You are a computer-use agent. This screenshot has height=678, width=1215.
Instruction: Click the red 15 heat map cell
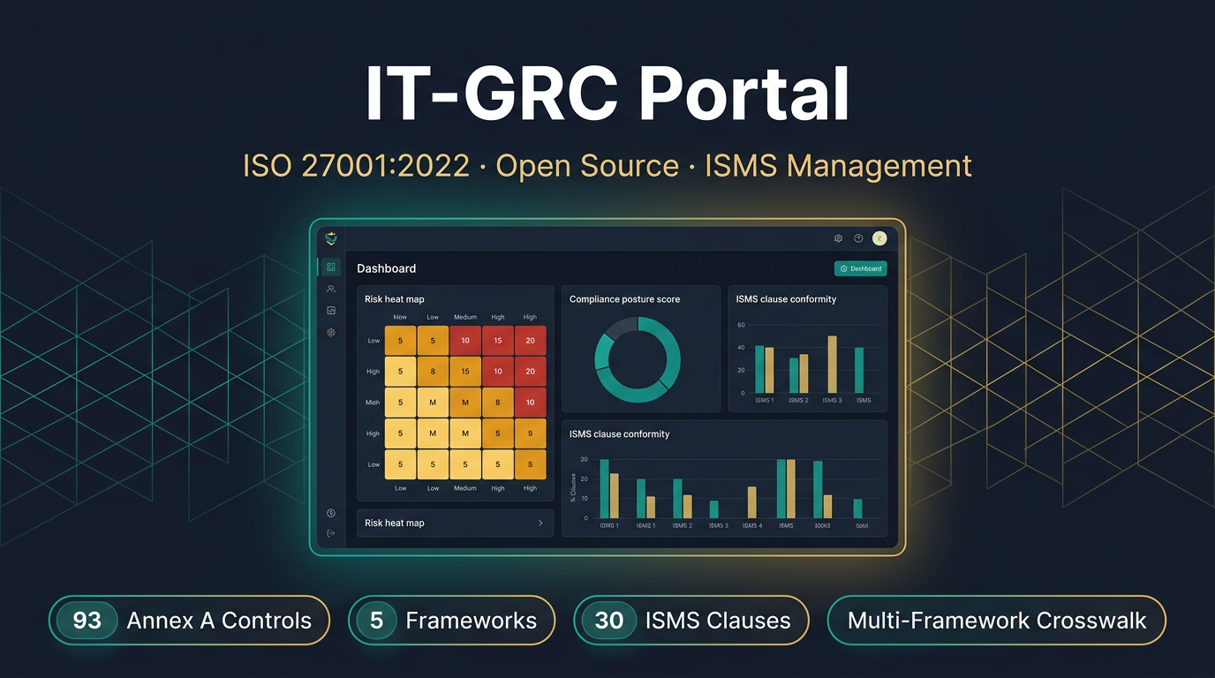pyautogui.click(x=498, y=341)
